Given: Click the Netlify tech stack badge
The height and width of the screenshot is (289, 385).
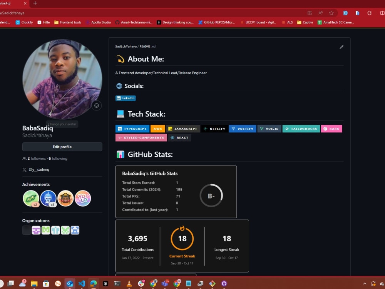Looking at the screenshot, I should click(x=214, y=129).
